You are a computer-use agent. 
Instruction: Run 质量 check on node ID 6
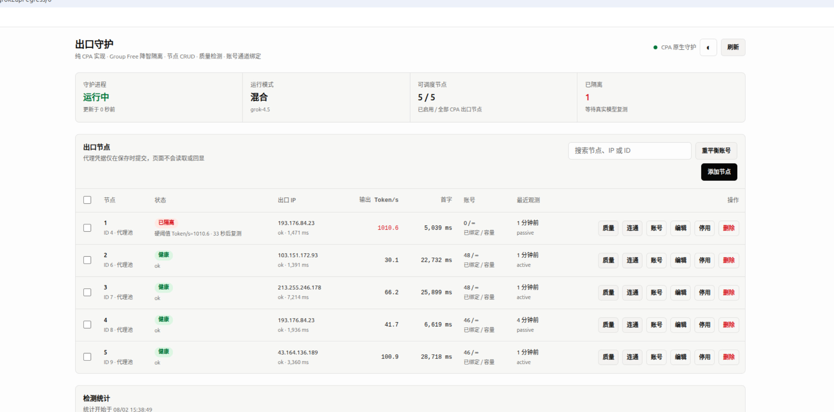[x=608, y=260]
